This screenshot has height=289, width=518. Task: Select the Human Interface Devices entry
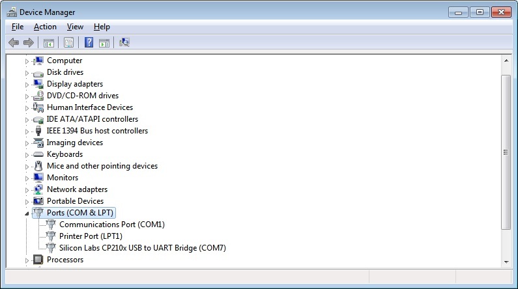tap(89, 107)
